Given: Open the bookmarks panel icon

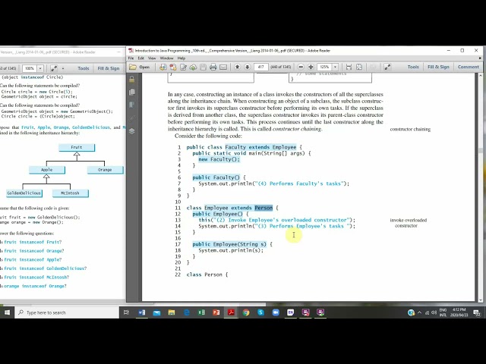Looking at the screenshot, I should (131, 105).
